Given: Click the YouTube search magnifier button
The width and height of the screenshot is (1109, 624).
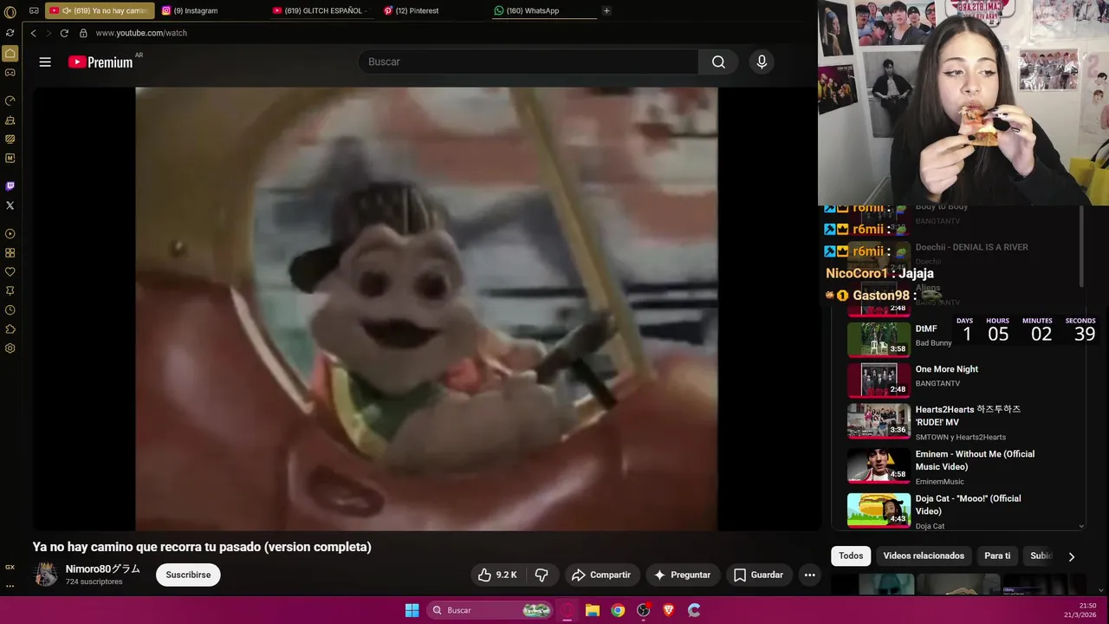Looking at the screenshot, I should click(x=718, y=62).
